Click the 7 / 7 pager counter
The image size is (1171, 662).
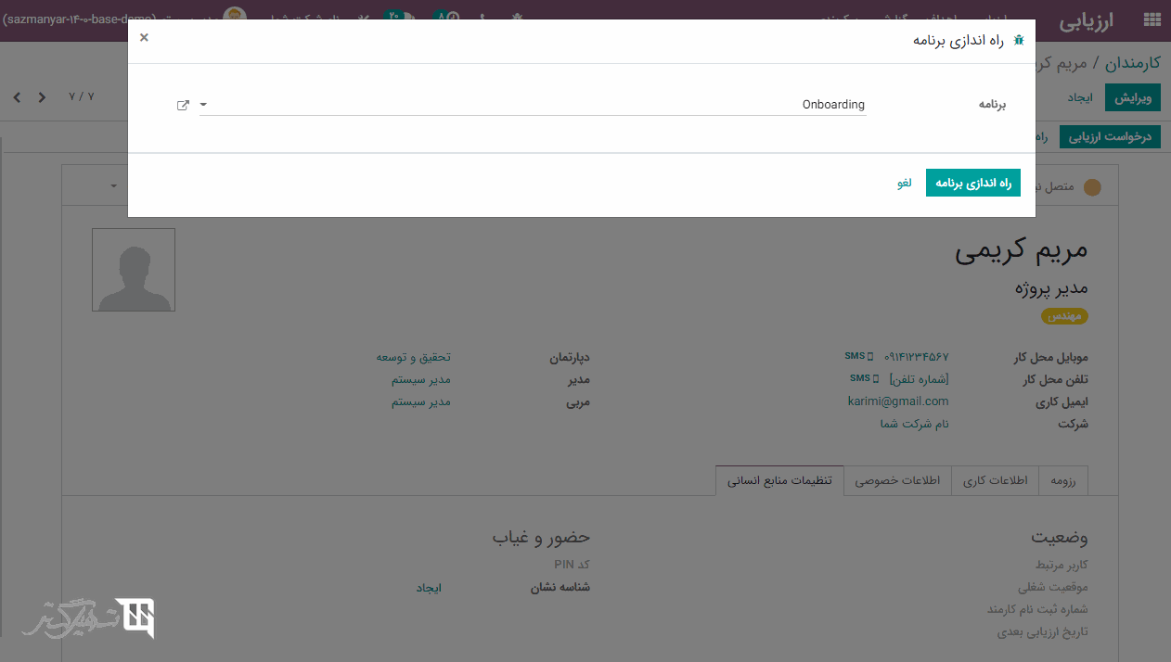click(x=82, y=96)
